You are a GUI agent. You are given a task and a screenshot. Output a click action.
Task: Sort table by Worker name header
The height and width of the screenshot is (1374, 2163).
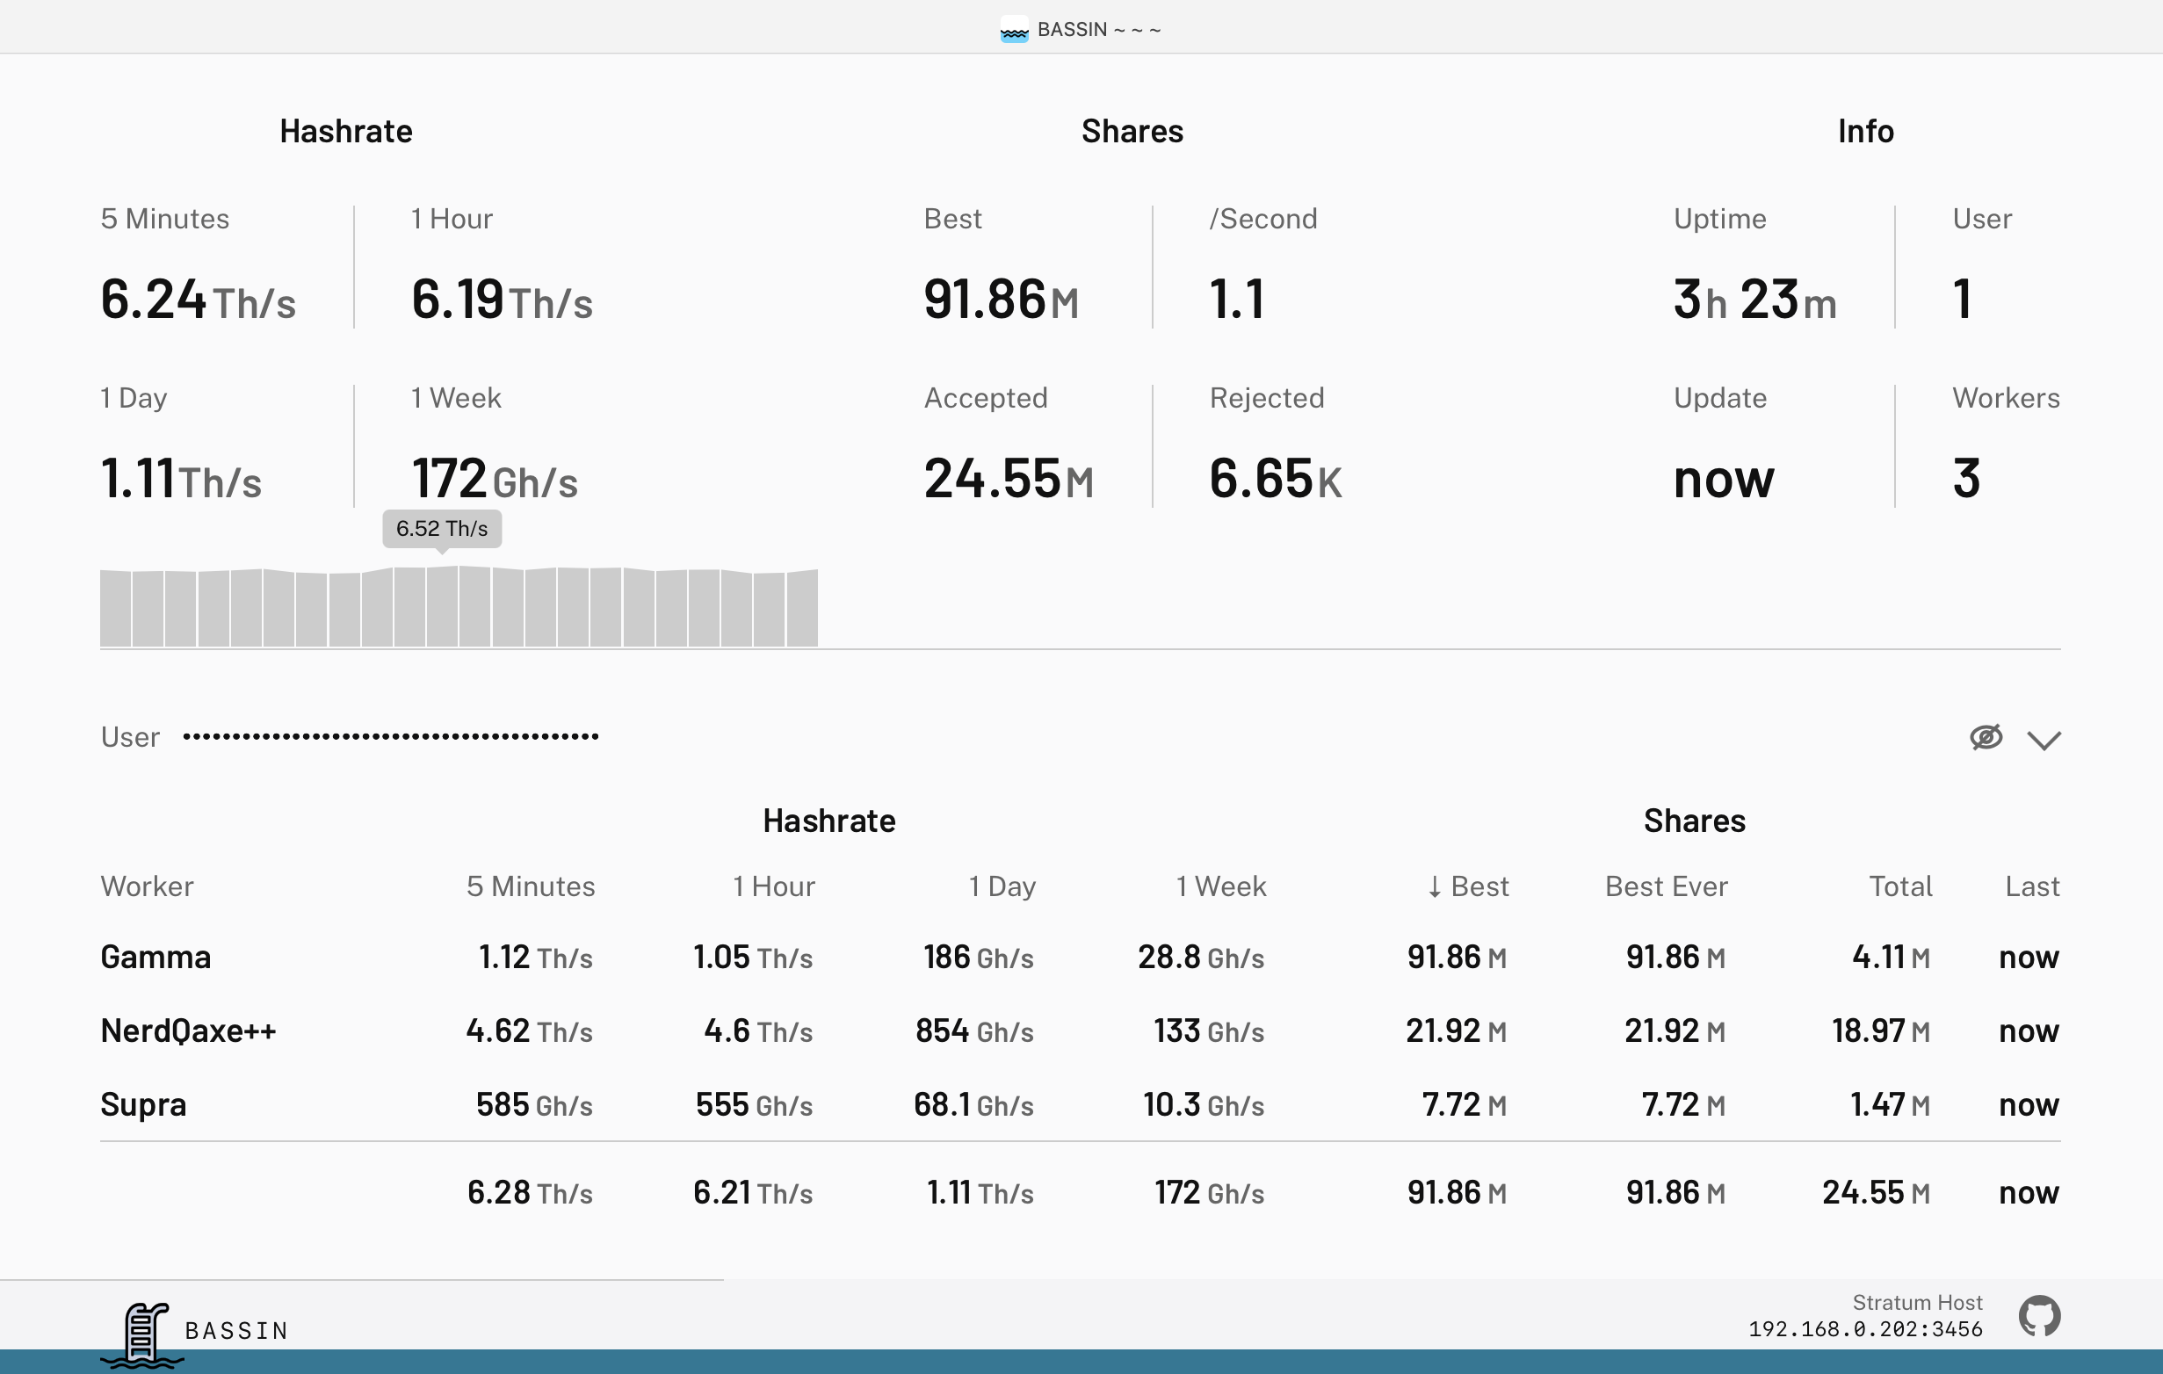click(148, 886)
